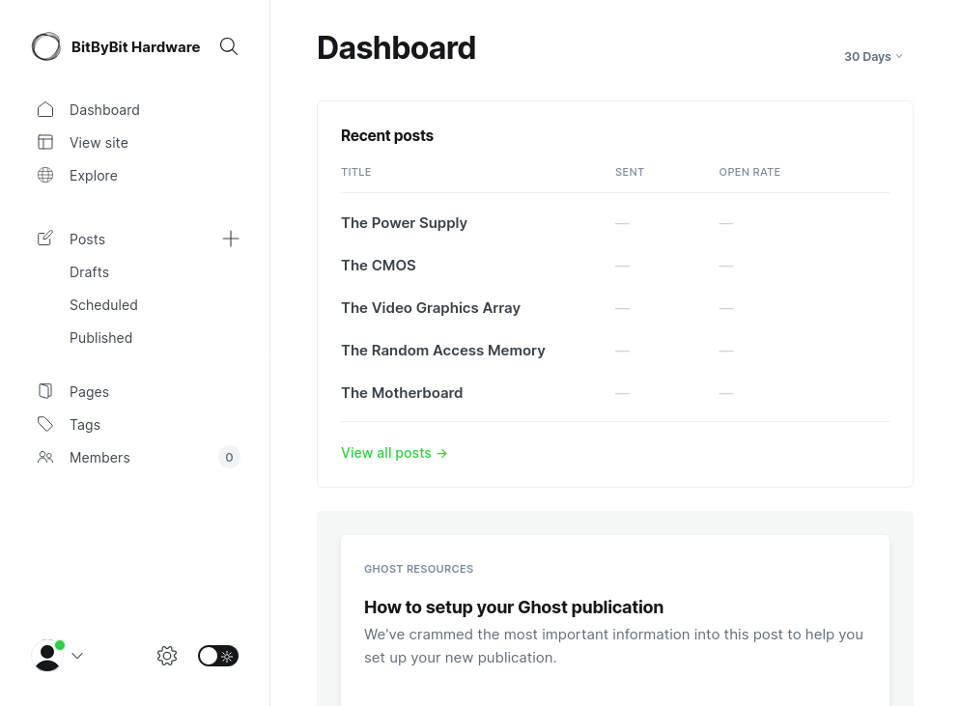Open the Drafts posts list

pos(89,272)
